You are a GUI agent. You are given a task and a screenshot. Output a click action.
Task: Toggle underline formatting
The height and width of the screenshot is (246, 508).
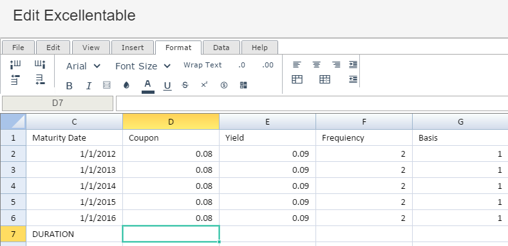click(167, 85)
